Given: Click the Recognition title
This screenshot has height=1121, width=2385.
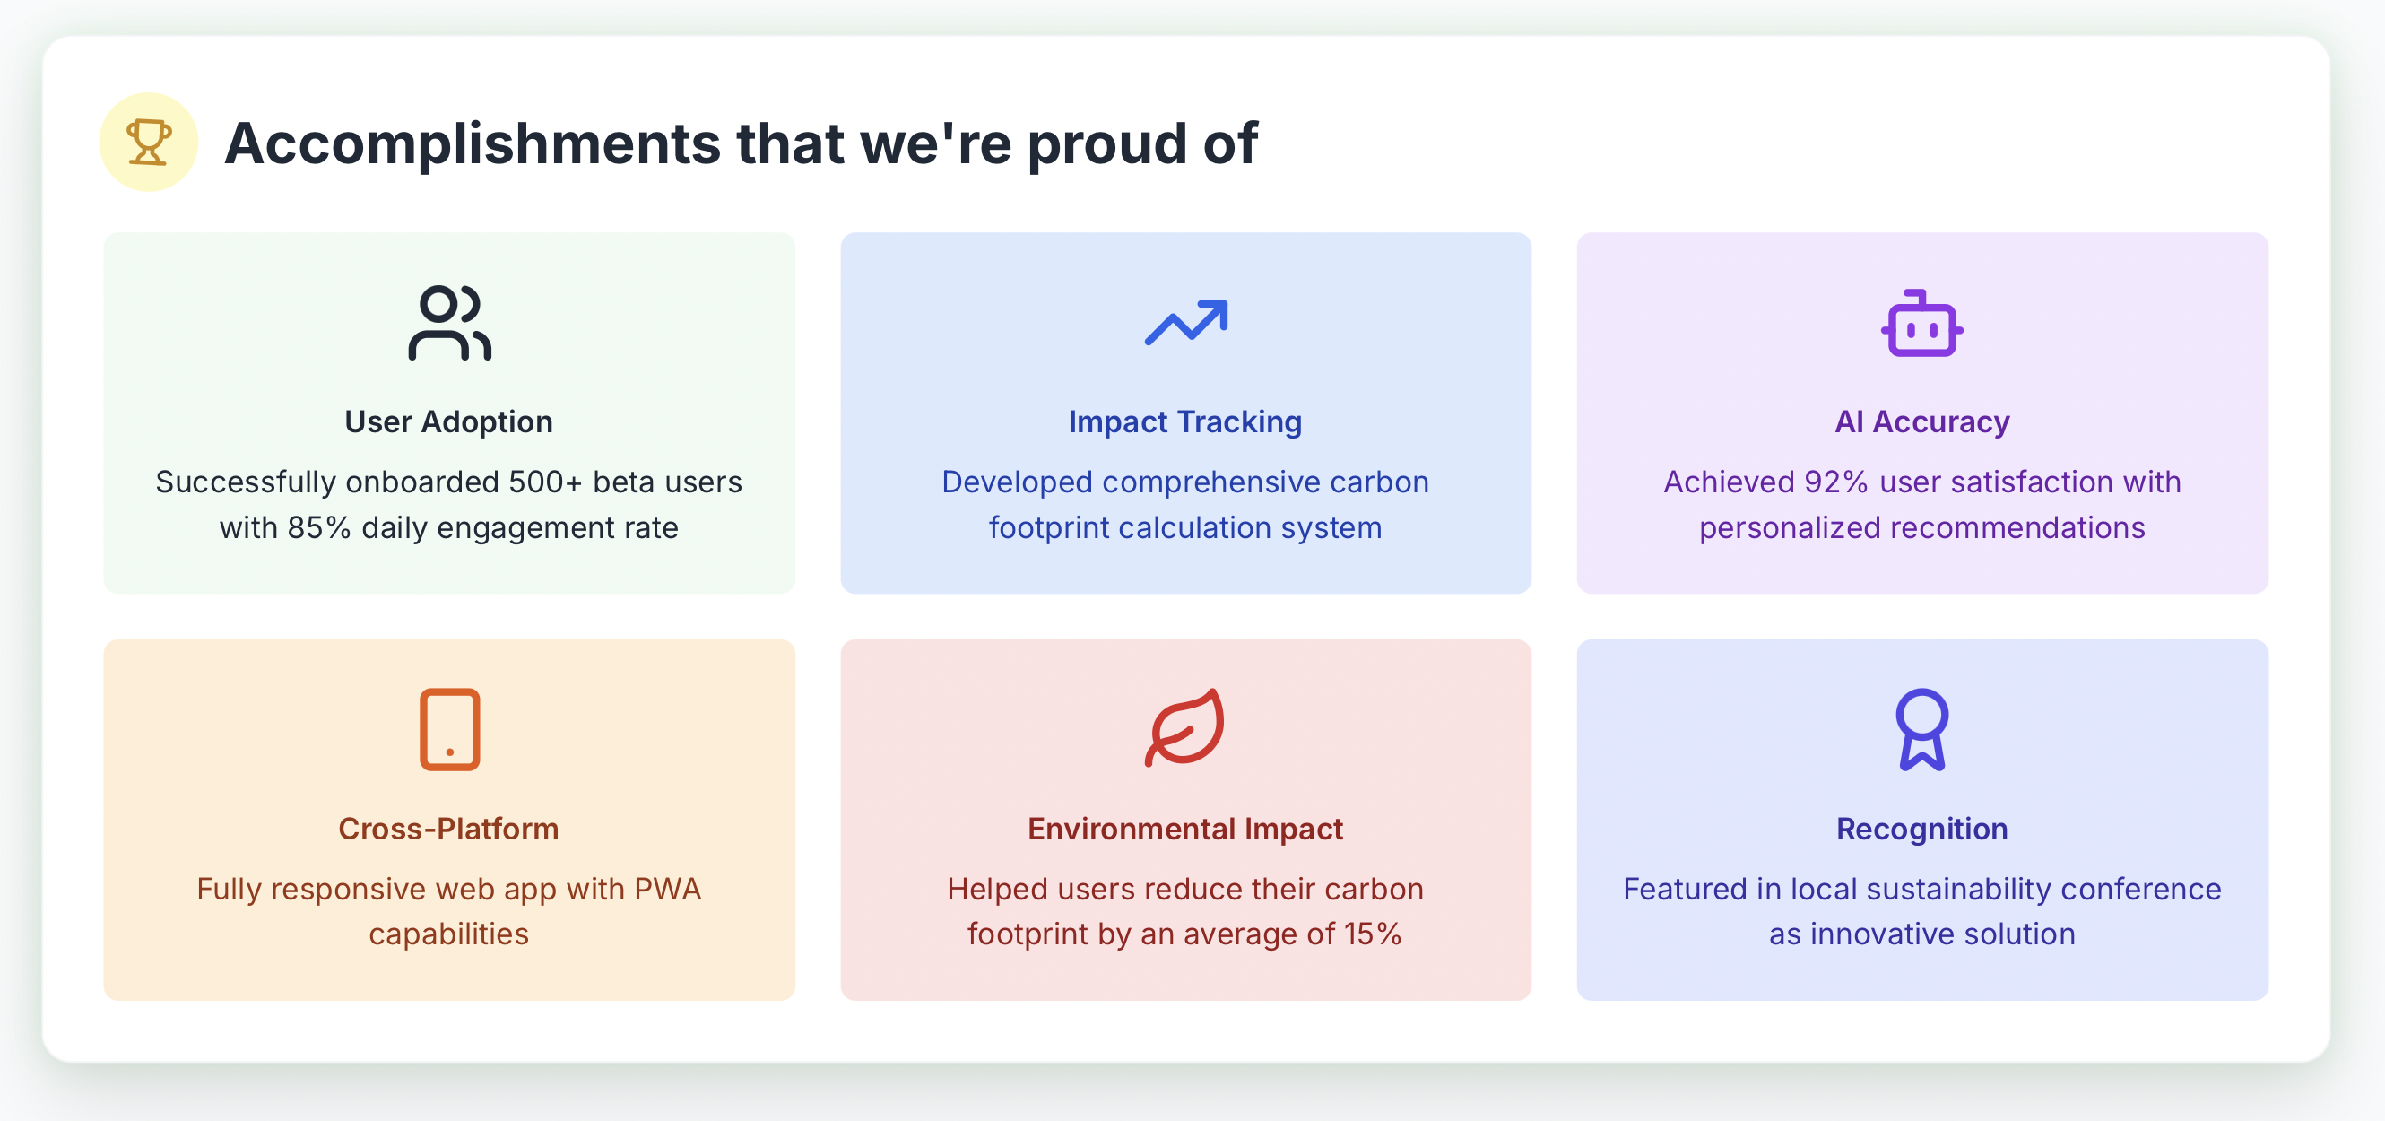Looking at the screenshot, I should pyautogui.click(x=1922, y=829).
